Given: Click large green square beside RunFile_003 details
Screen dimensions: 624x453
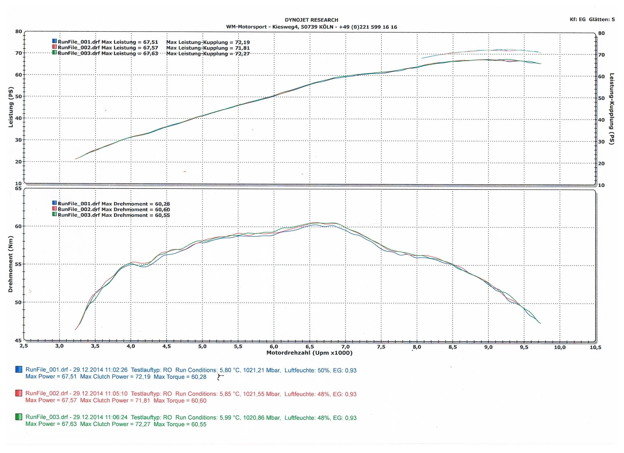Looking at the screenshot, I should pos(19,417).
